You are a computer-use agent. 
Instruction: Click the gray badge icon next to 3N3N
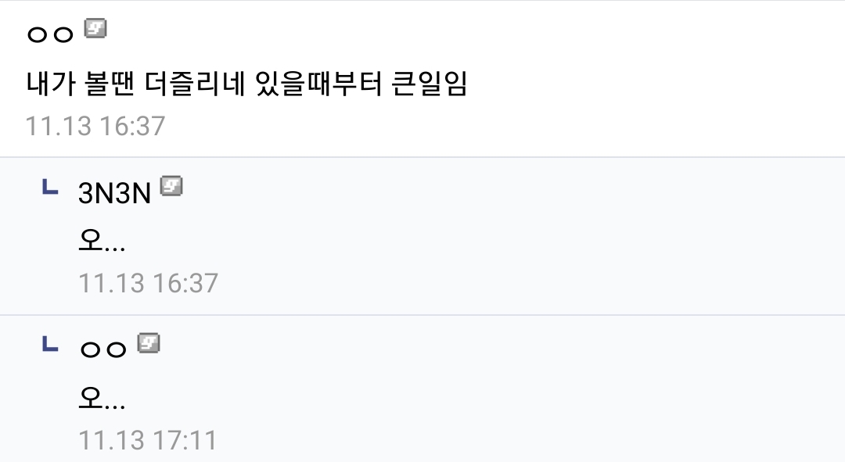tap(171, 187)
